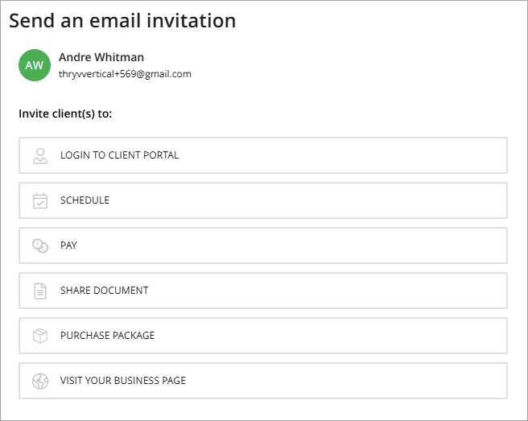Image resolution: width=528 pixels, height=421 pixels.
Task: Click the Send an email invitation heading
Action: (122, 21)
